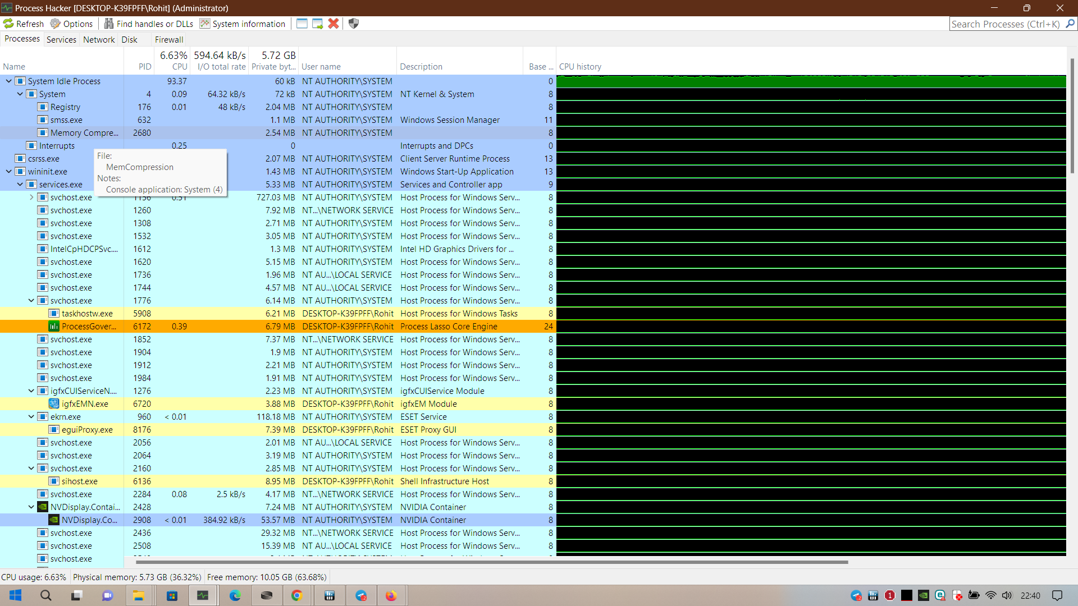1078x606 pixels.
Task: Collapse the igfxCUIServiceN node
Action: click(x=31, y=391)
